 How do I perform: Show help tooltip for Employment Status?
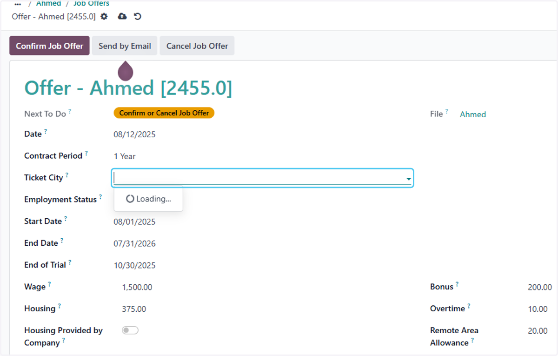(x=100, y=197)
